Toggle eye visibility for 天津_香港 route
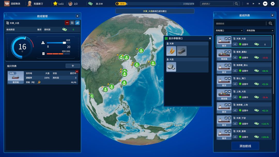 (x=229, y=131)
